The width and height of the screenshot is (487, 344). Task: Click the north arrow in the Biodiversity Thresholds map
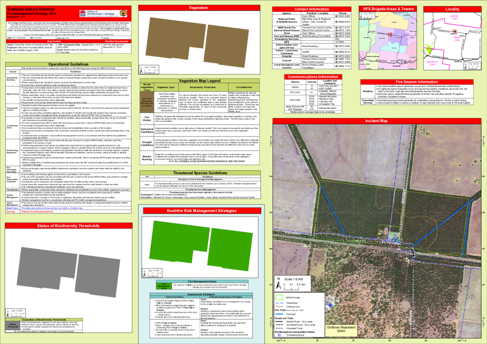8,313
